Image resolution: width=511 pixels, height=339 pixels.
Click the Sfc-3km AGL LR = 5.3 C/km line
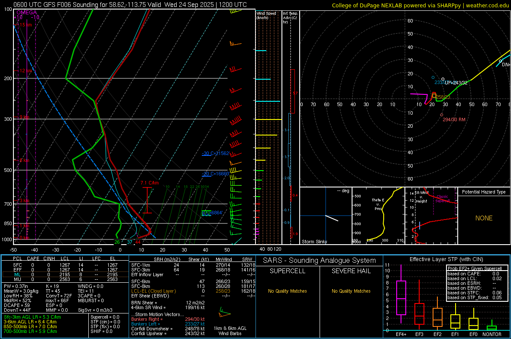click(x=32, y=317)
